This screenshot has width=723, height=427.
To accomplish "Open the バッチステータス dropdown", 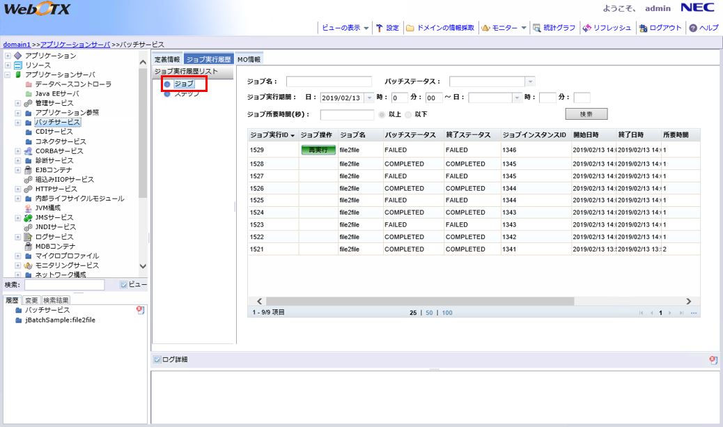I will 529,81.
